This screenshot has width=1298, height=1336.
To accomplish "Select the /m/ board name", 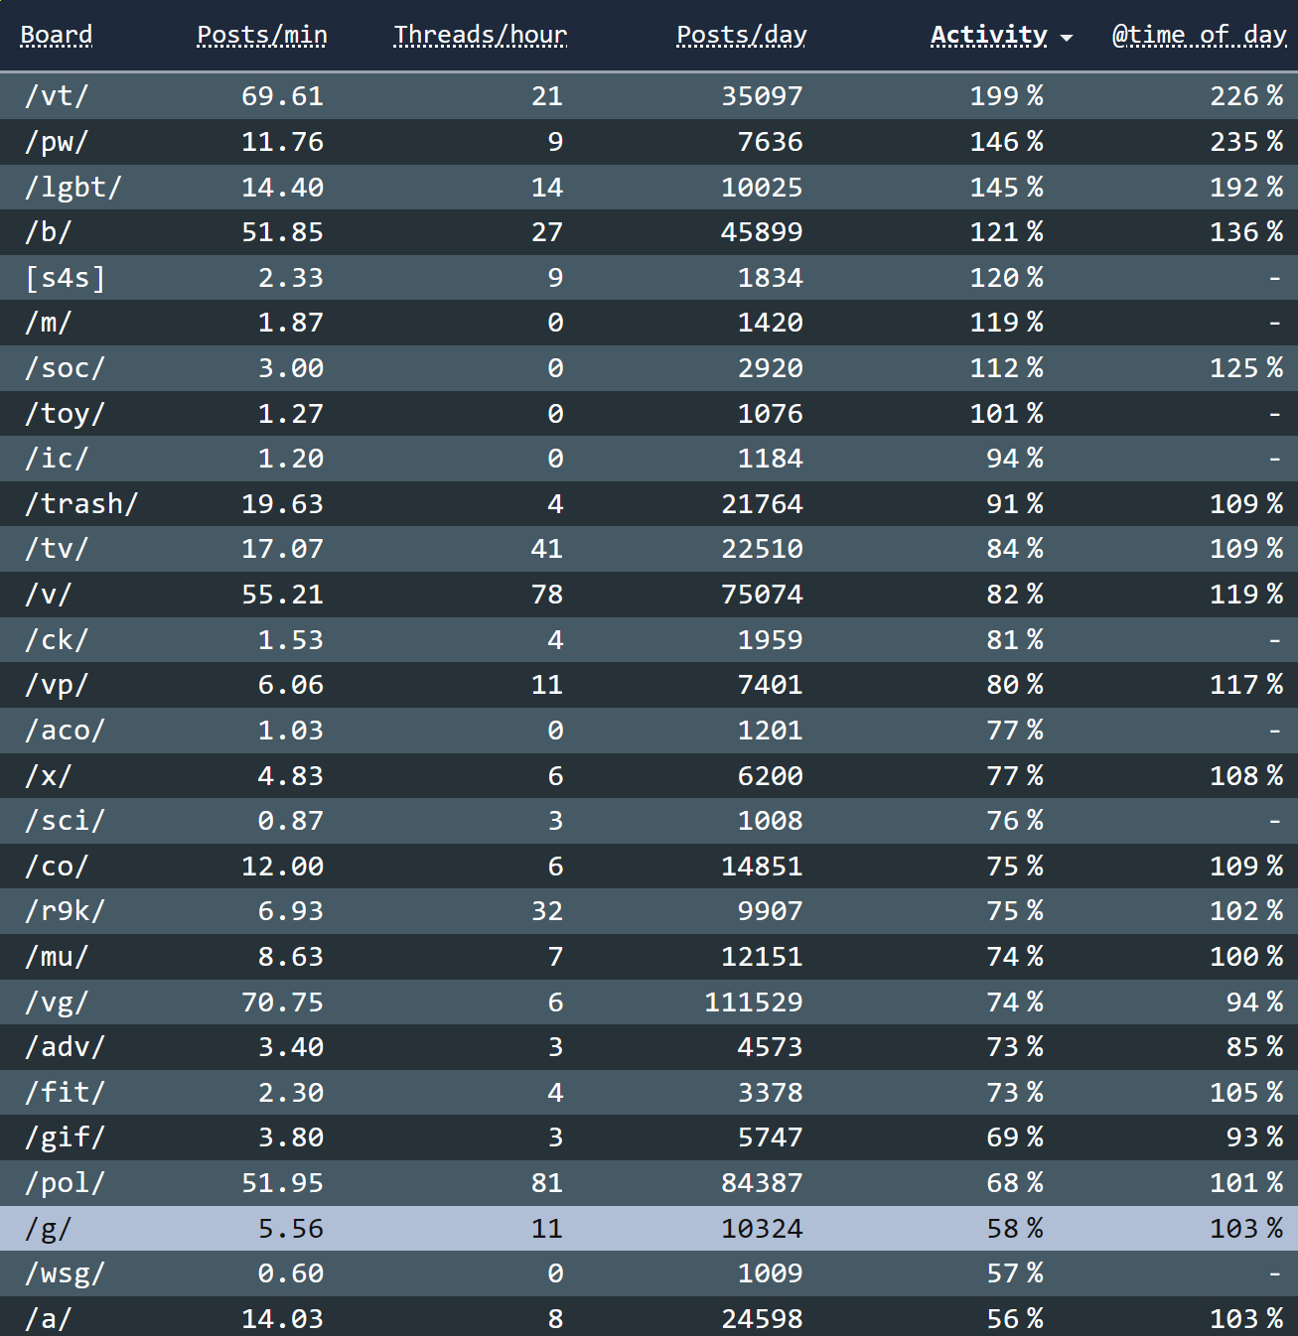I will (x=49, y=323).
